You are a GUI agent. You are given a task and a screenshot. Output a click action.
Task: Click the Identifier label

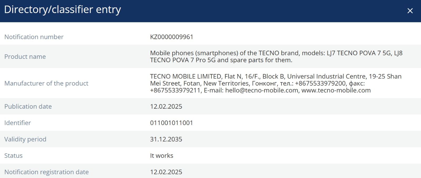[17, 123]
